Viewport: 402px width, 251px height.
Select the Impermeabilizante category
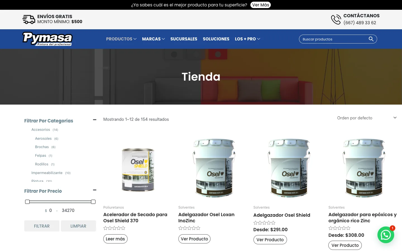[47, 173]
